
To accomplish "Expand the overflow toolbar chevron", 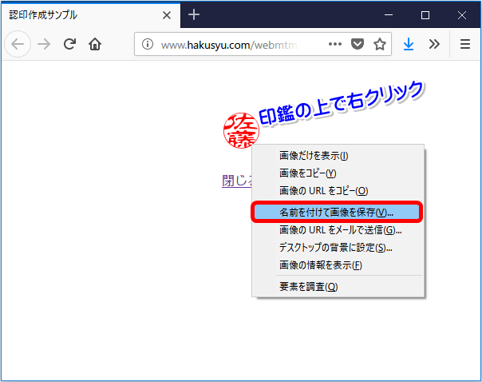I will pyautogui.click(x=434, y=44).
